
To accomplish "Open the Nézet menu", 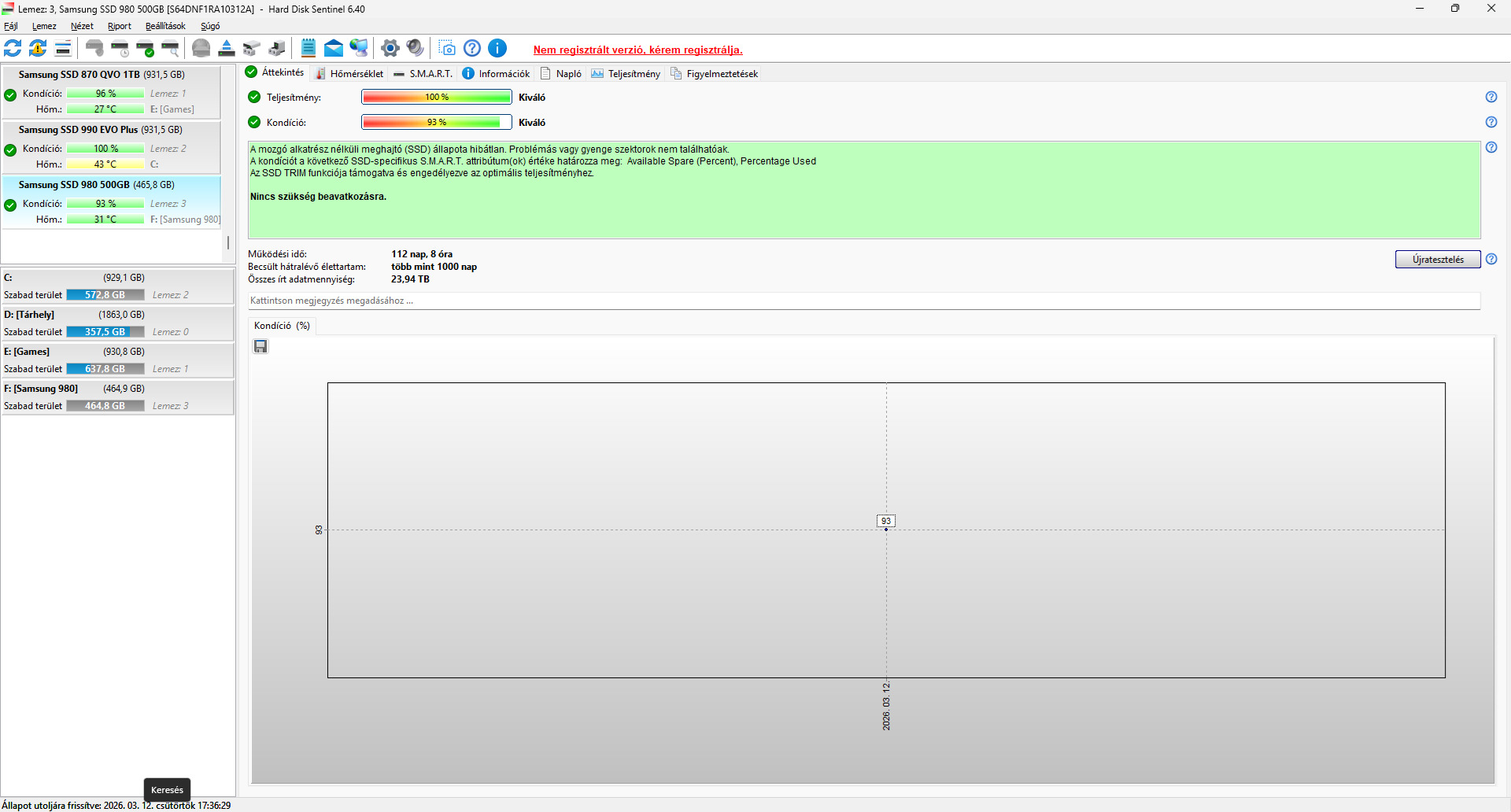I will (82, 26).
